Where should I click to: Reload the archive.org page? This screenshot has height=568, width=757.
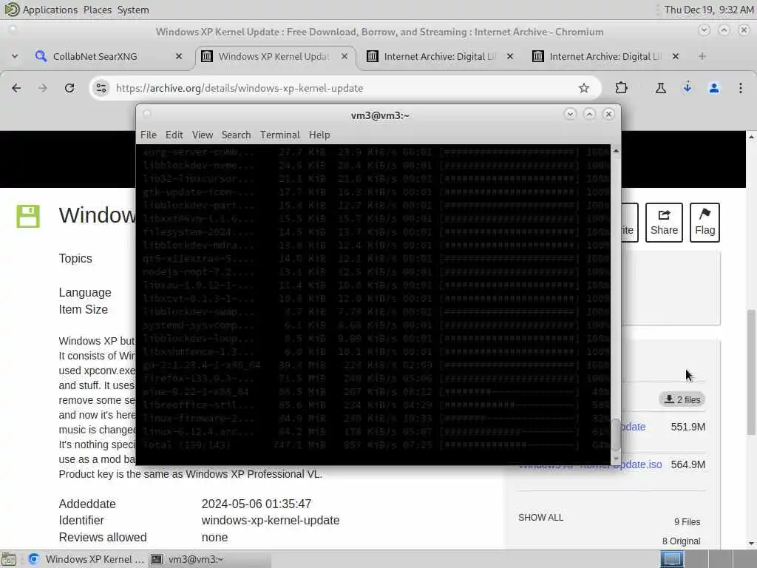click(x=69, y=88)
